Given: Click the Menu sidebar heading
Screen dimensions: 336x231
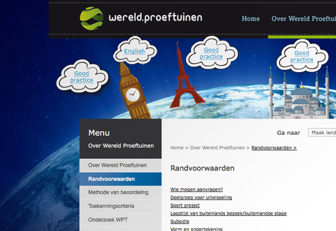Looking at the screenshot, I should click(x=99, y=133).
